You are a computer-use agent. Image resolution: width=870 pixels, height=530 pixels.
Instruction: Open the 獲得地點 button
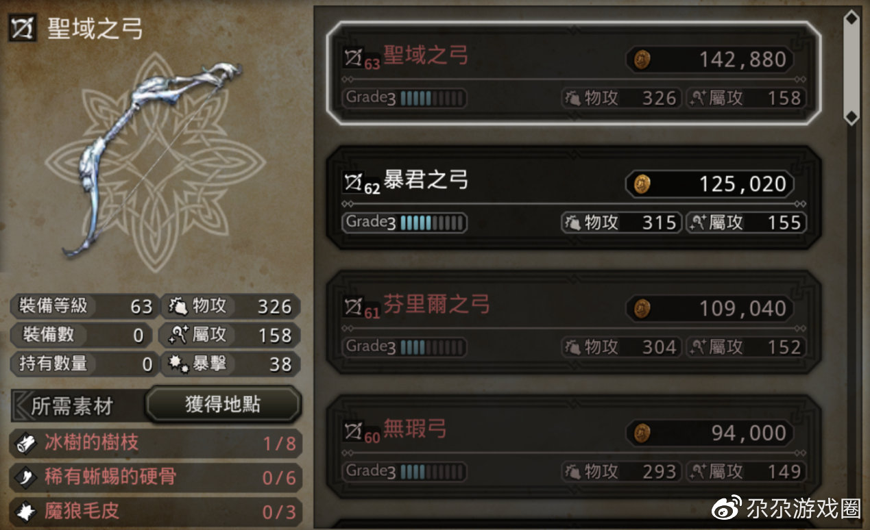tap(223, 404)
